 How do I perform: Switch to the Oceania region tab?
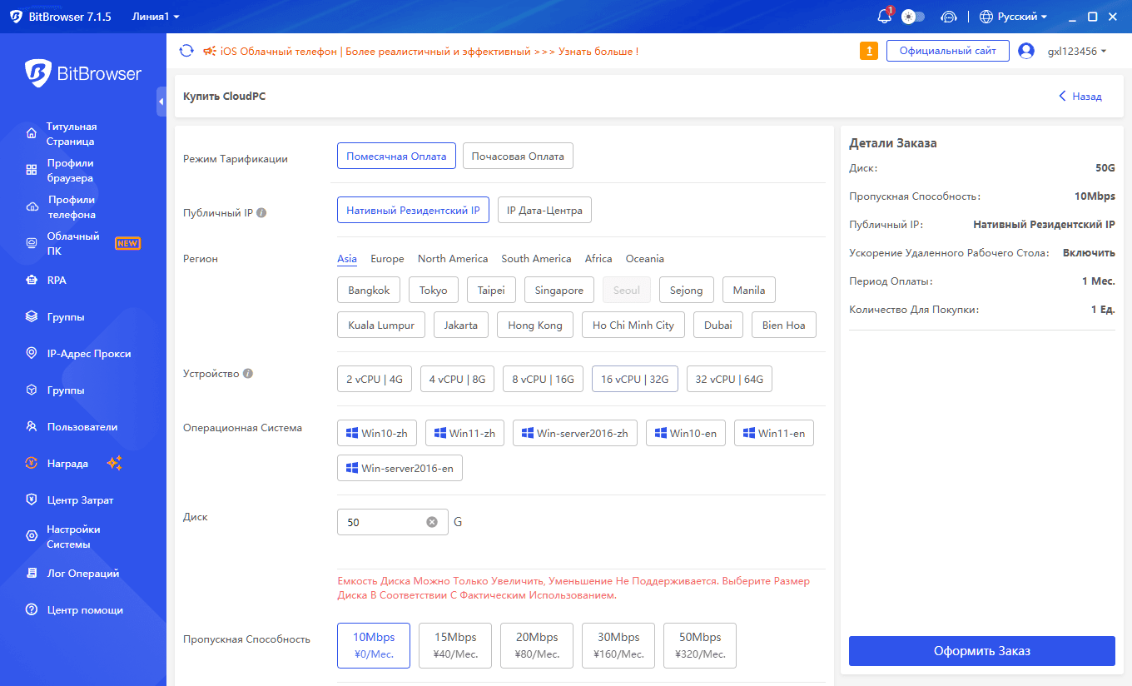click(x=645, y=259)
